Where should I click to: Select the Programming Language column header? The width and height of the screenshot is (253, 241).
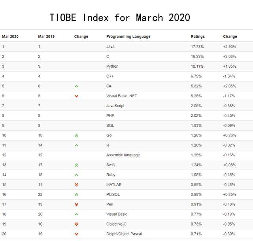128,36
